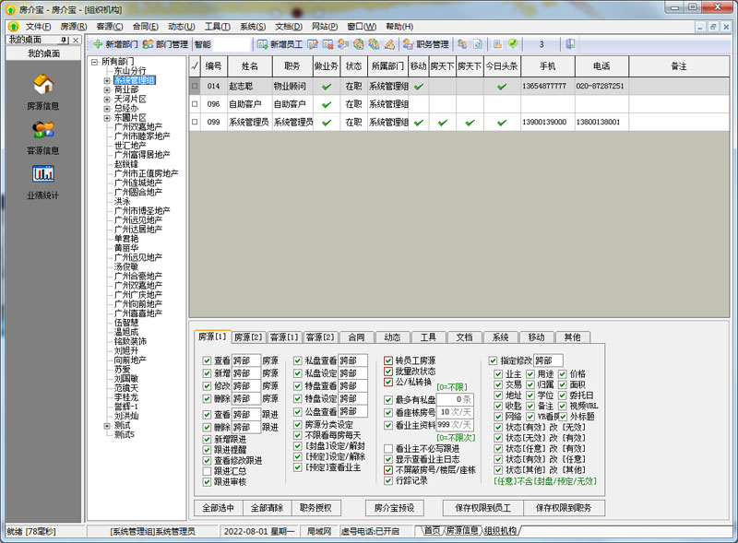Open 房源信息 from the desktop sidebar
Image resolution: width=738 pixels, height=543 pixels.
(x=43, y=92)
